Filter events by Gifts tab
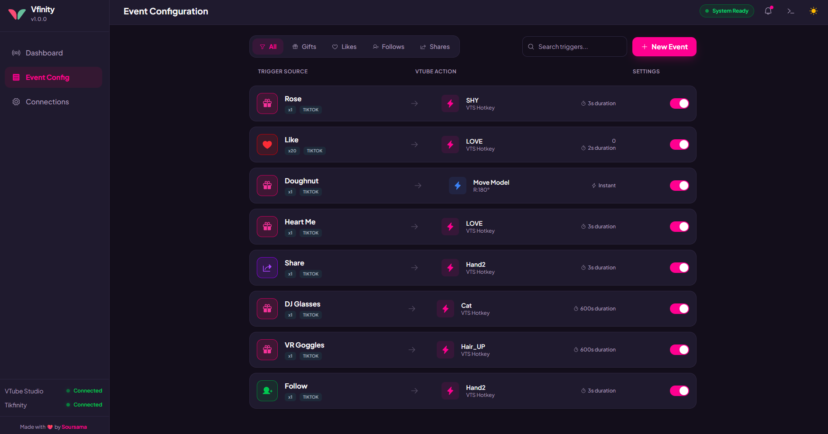 [x=304, y=47]
